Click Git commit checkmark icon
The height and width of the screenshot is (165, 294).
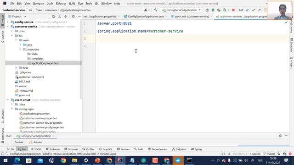click(253, 10)
